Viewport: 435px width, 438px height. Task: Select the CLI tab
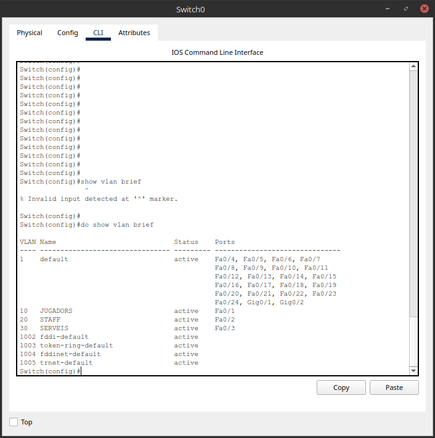(98, 33)
